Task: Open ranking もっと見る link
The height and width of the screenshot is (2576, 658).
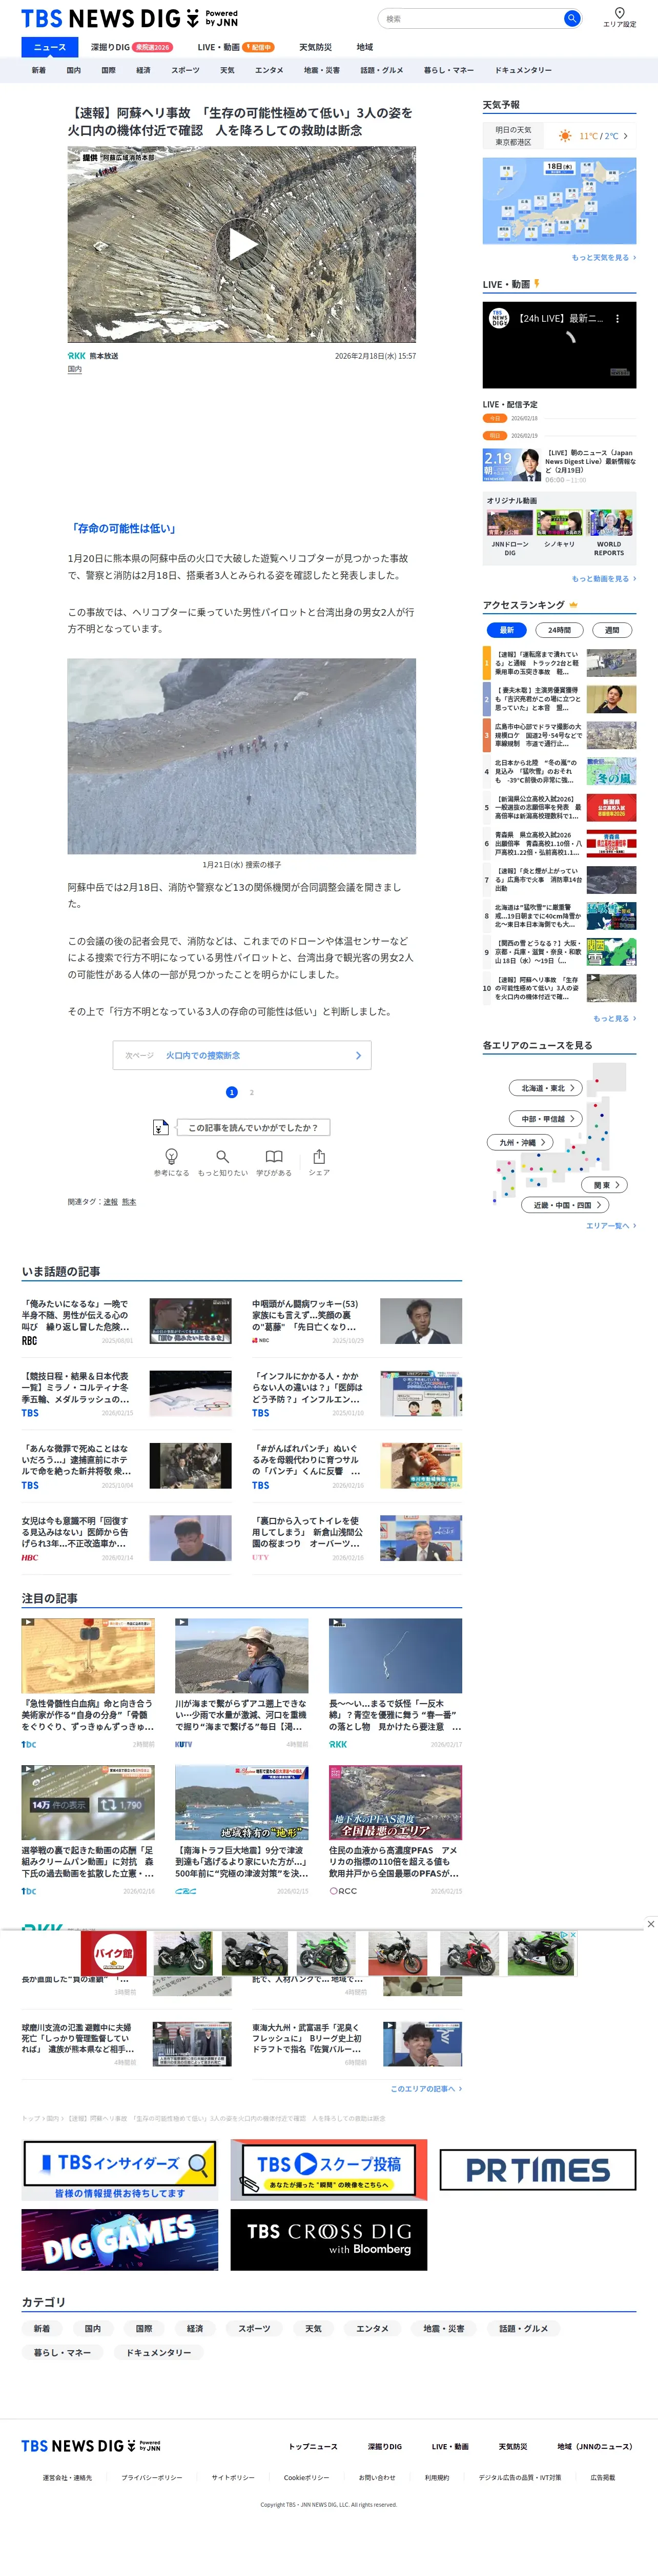Action: point(614,1018)
